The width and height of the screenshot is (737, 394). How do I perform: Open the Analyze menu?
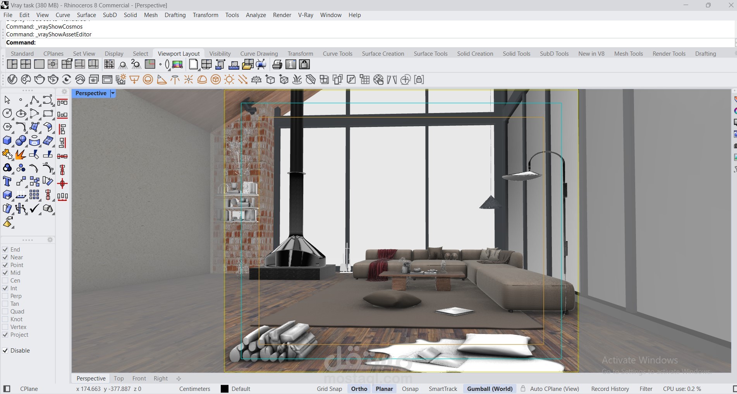coord(256,15)
